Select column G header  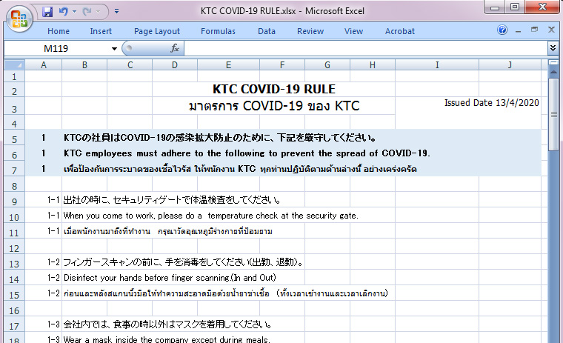pyautogui.click(x=327, y=65)
